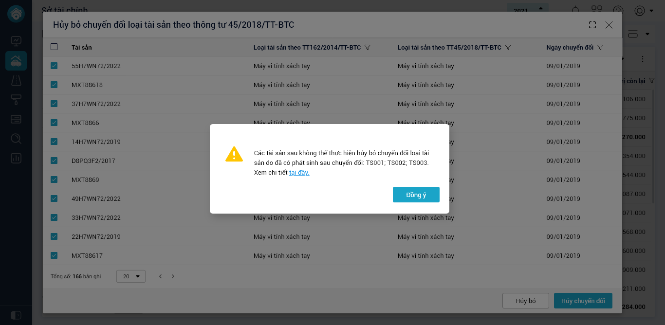Click the Đồng ý button
The width and height of the screenshot is (665, 325).
[x=416, y=195]
